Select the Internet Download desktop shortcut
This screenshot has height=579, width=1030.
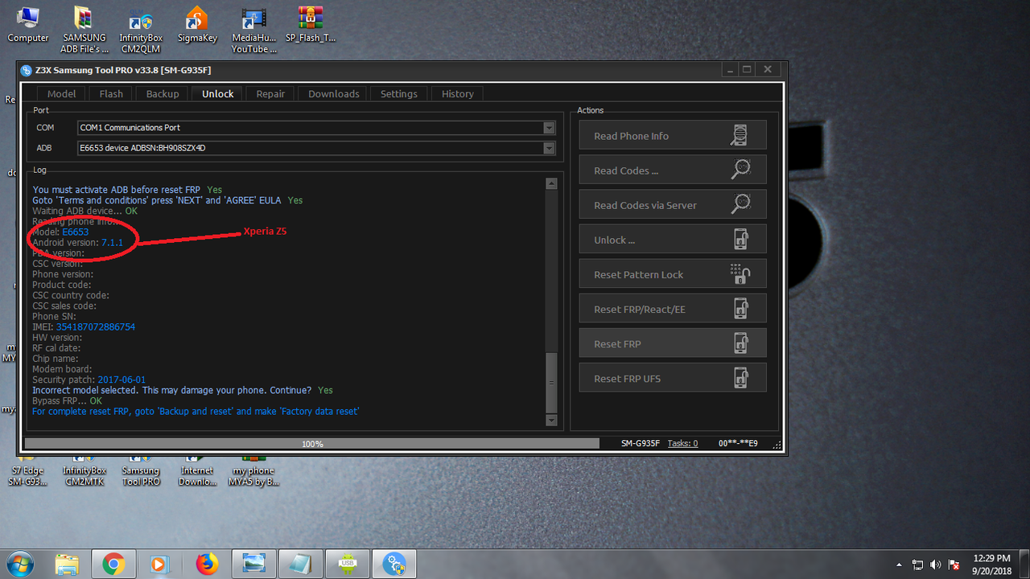[x=197, y=473]
